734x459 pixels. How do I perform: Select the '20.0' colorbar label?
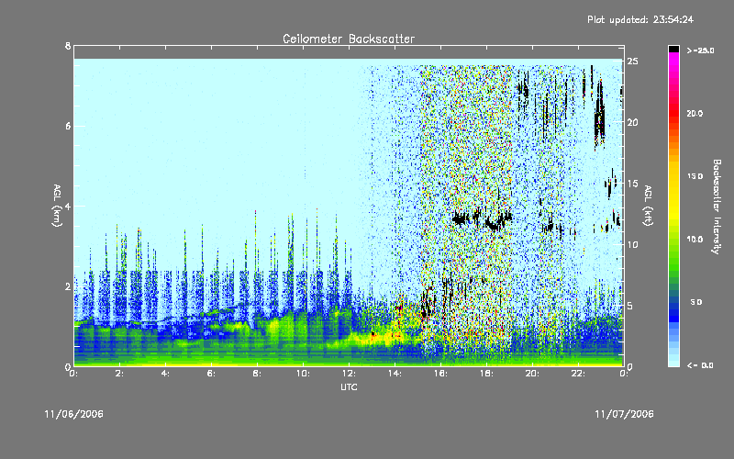tap(695, 113)
